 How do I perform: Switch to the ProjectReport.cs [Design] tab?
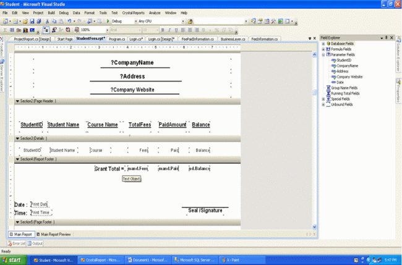click(x=32, y=39)
